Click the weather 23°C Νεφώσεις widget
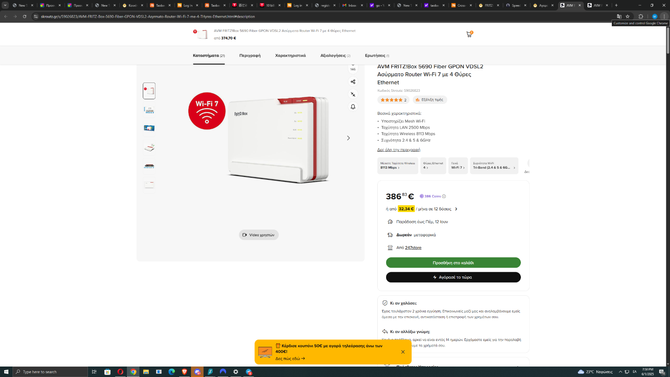This screenshot has width=670, height=377. (595, 372)
